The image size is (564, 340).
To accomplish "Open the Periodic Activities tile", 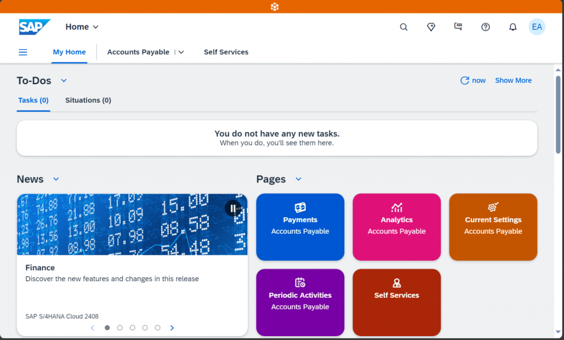I will coord(300,302).
